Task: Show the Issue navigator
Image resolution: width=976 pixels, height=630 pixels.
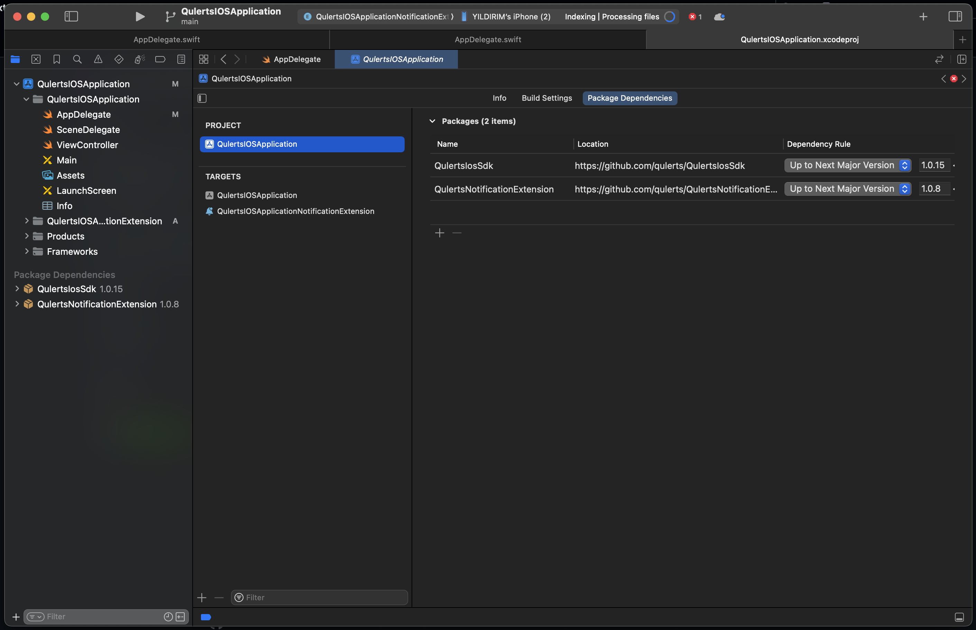Action: tap(98, 59)
